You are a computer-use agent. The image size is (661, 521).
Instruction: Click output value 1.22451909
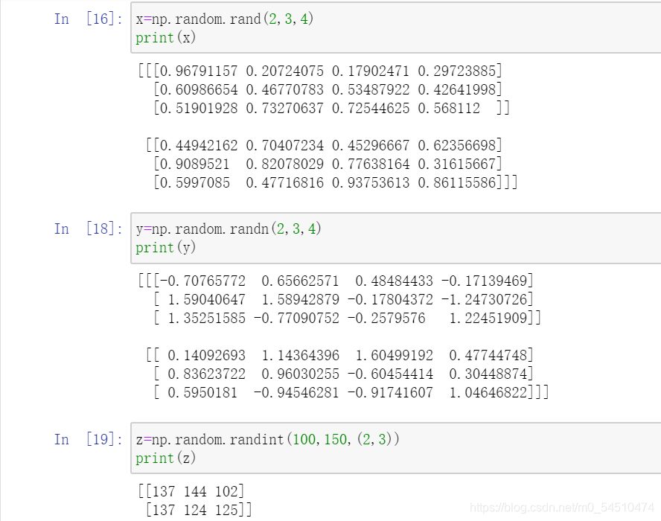pos(488,319)
